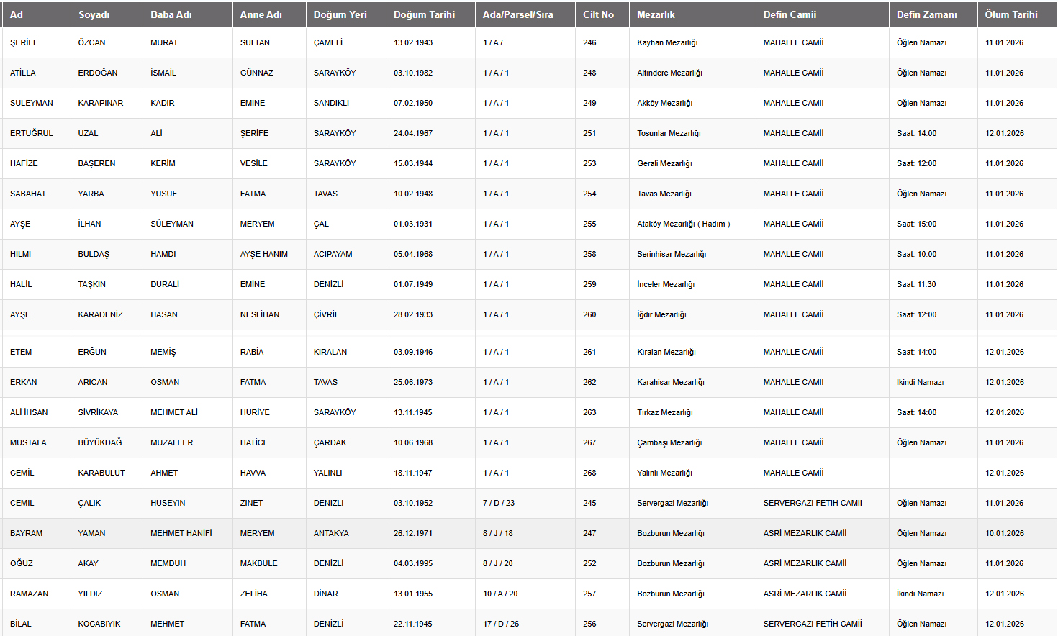Image resolution: width=1058 pixels, height=636 pixels.
Task: Click the Mezarlık column header
Action: 656,14
